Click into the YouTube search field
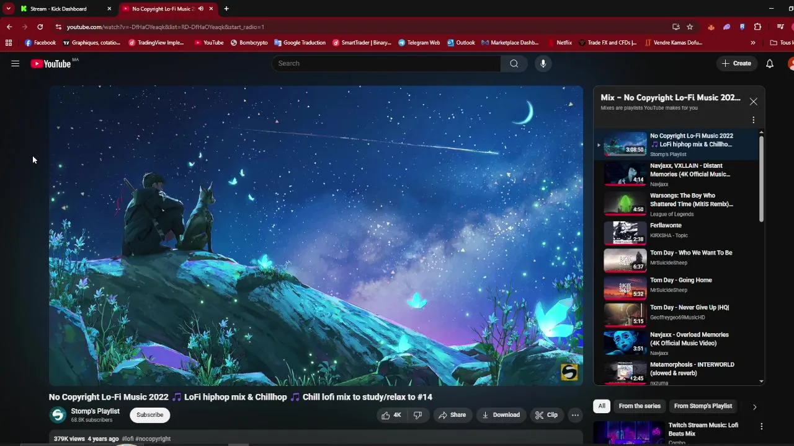This screenshot has width=794, height=446. [x=386, y=63]
